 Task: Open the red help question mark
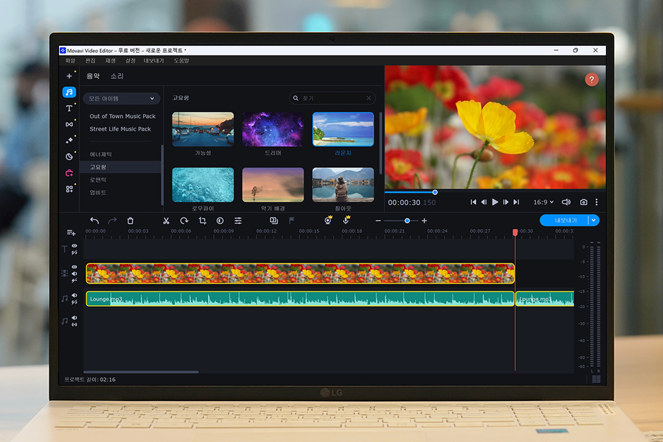point(591,80)
